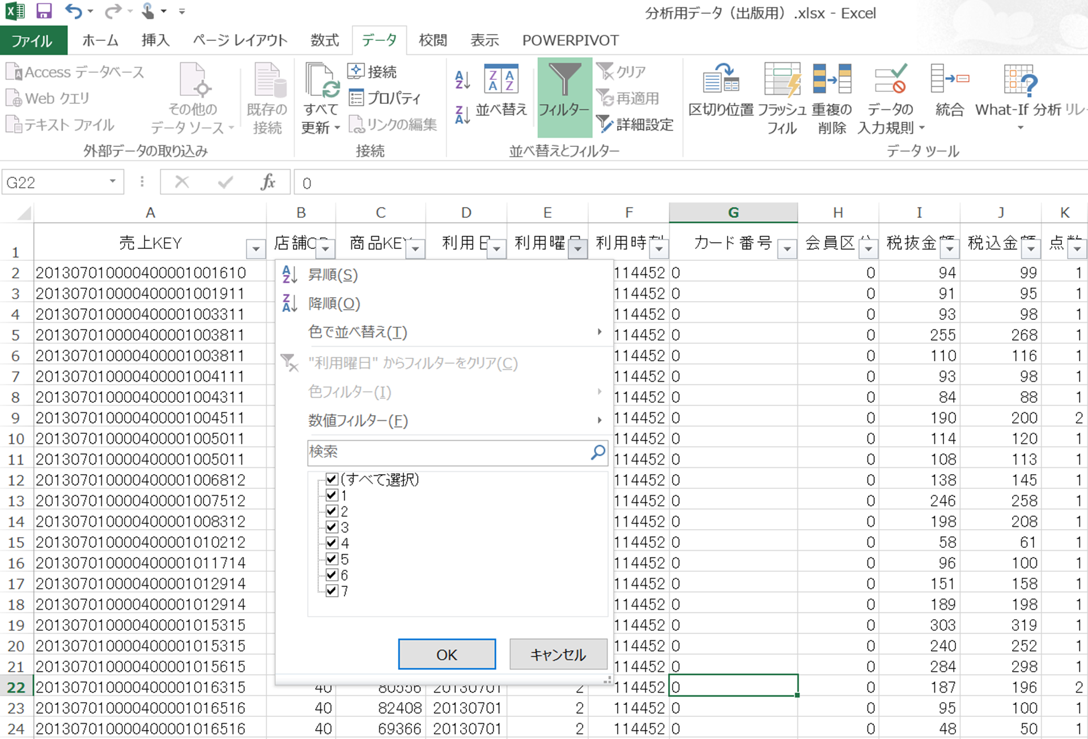The width and height of the screenshot is (1088, 739).
Task: Open プロパティ in connections group
Action: coord(385,98)
